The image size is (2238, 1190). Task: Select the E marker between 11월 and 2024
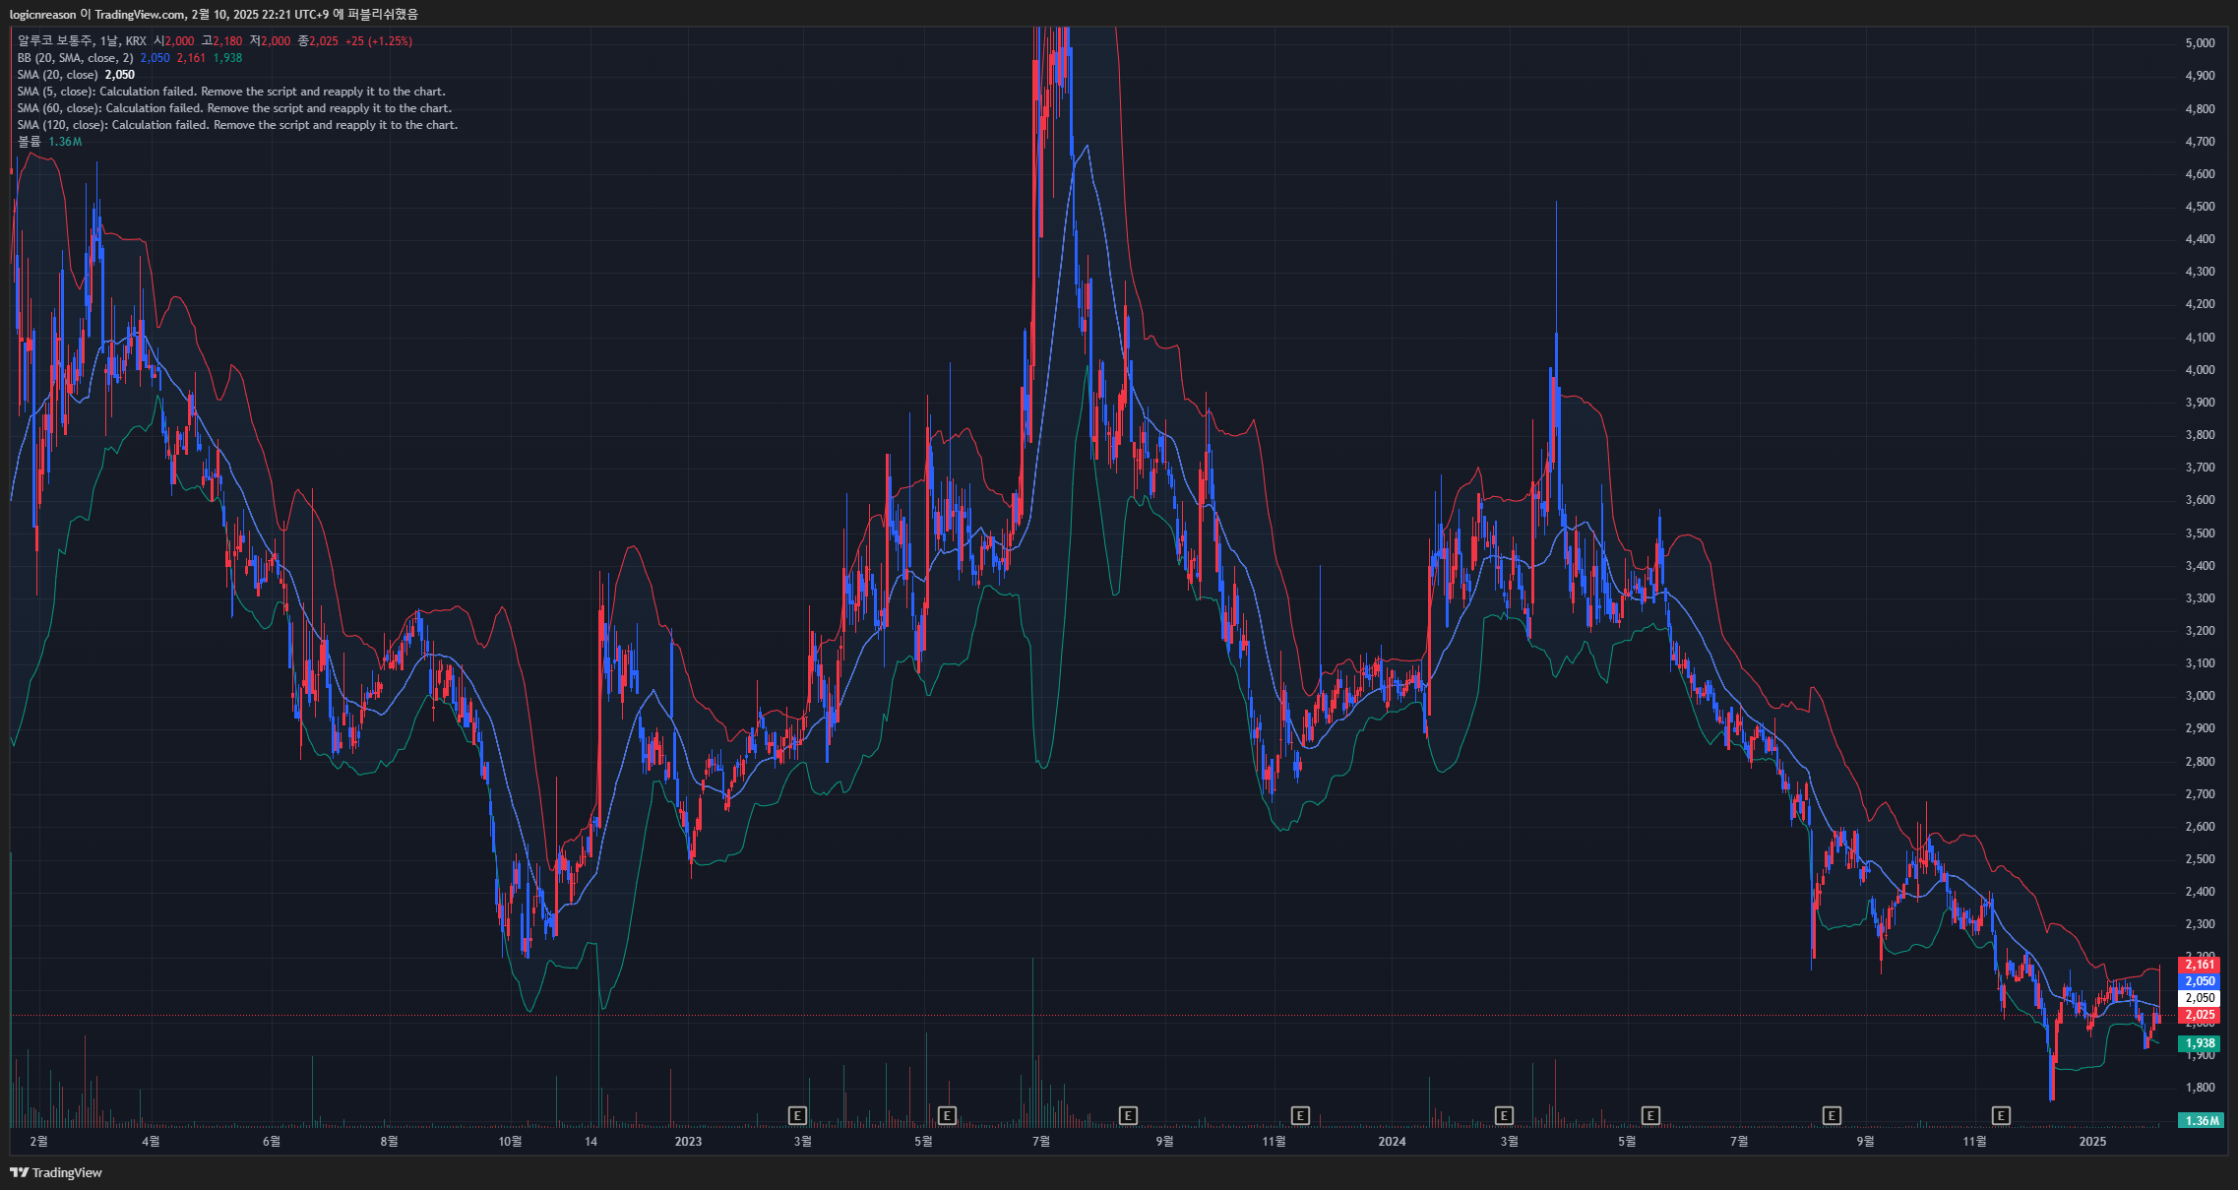tap(1300, 1115)
